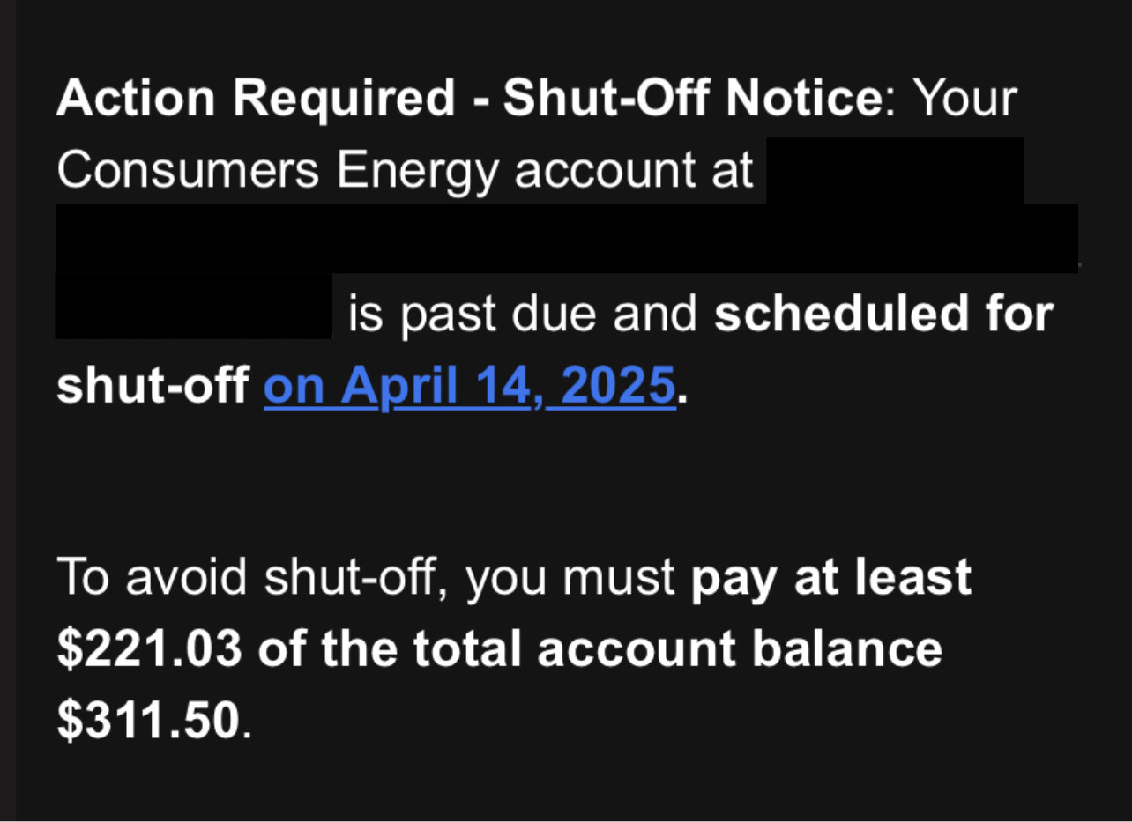Click the long full-width redacted bar
Viewport: 1132px width, 822px height.
click(567, 238)
